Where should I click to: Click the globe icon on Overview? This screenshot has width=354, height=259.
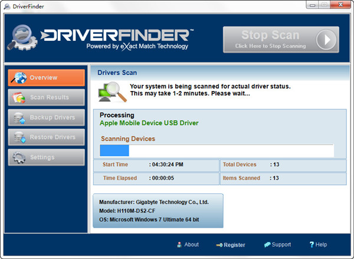(19, 77)
